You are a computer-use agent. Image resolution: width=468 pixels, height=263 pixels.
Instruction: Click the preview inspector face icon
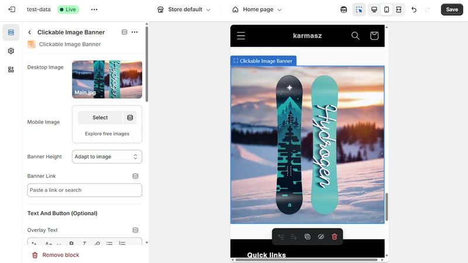343,9
